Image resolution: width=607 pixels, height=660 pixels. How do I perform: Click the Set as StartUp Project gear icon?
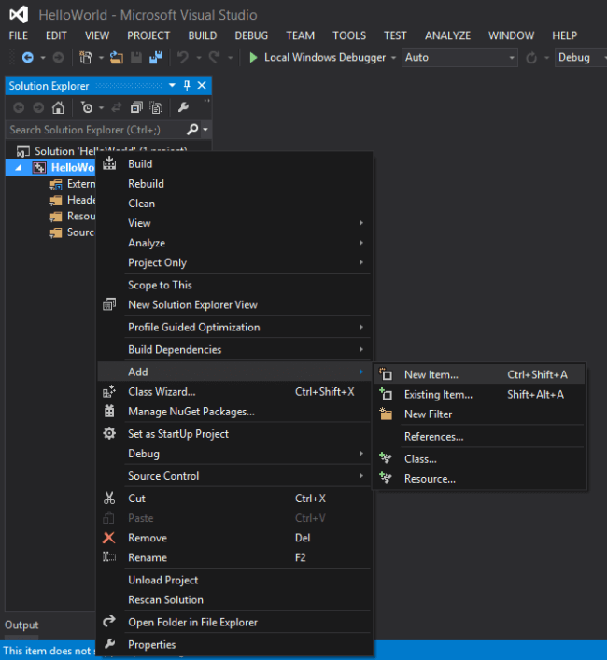pyautogui.click(x=109, y=433)
